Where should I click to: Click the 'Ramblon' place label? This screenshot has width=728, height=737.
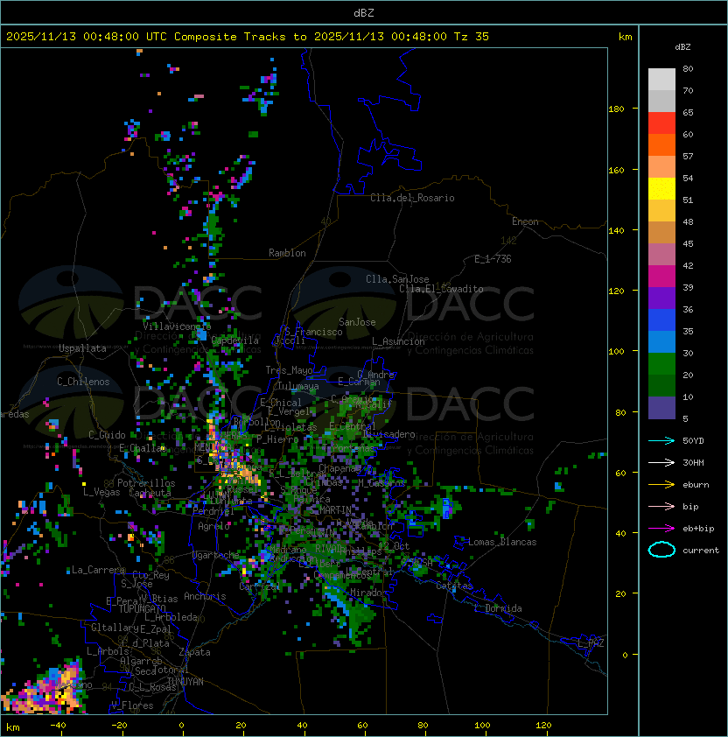coord(287,253)
